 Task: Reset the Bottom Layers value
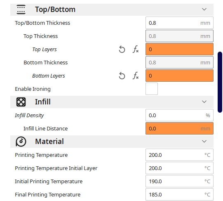(122, 76)
